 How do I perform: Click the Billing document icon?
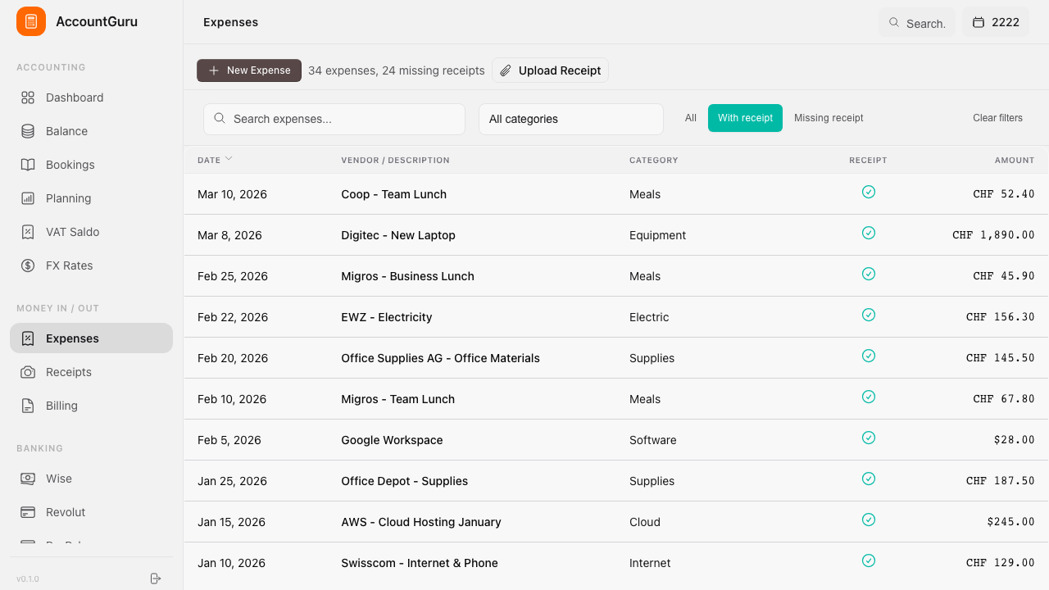point(28,406)
